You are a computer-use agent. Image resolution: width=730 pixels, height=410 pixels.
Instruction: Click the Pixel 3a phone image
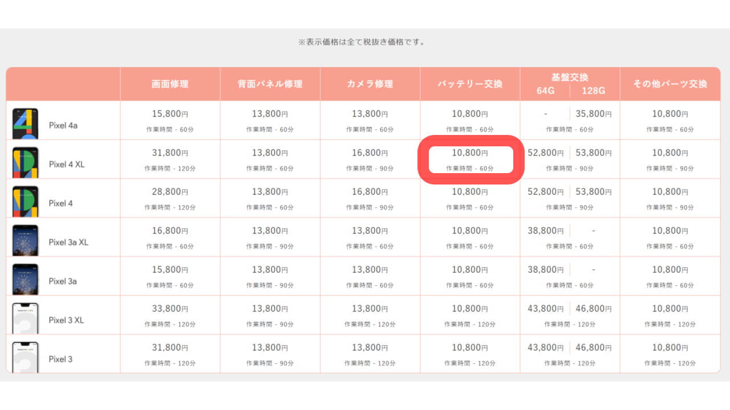point(25,280)
